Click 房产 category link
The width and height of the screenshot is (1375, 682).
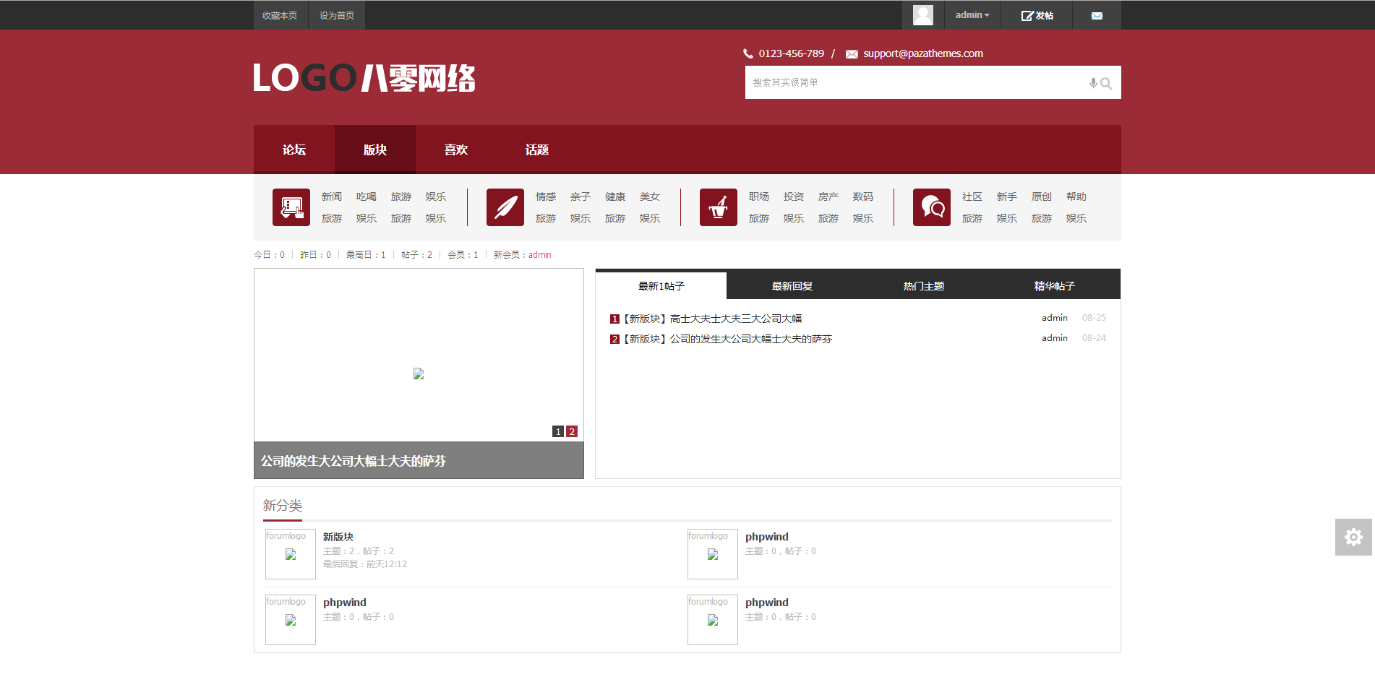(828, 197)
